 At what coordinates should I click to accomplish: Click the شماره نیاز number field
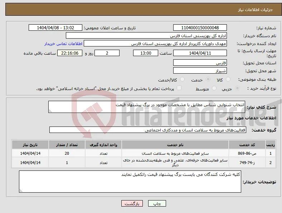200,28
